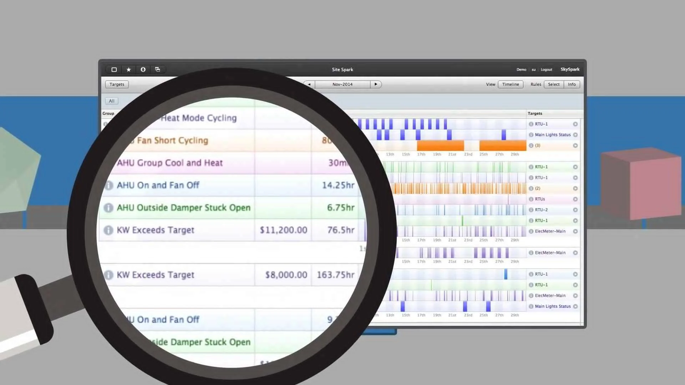
Task: Click the large orange spark bar in timeline
Action: click(440, 145)
